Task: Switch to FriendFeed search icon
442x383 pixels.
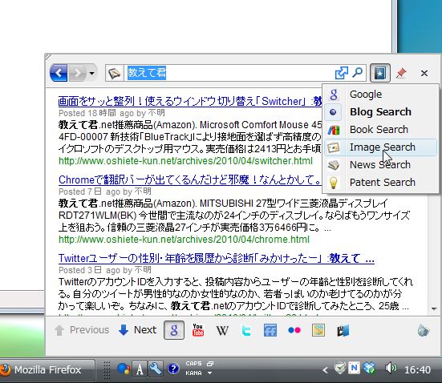Action: pos(270,330)
